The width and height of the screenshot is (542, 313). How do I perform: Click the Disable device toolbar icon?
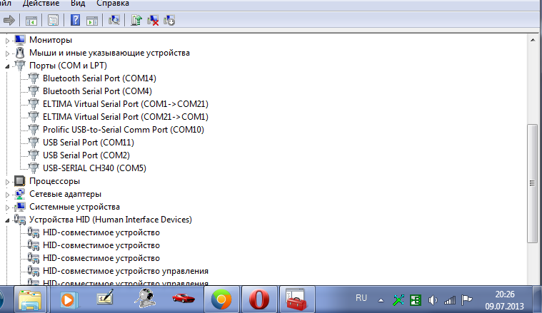(x=169, y=21)
